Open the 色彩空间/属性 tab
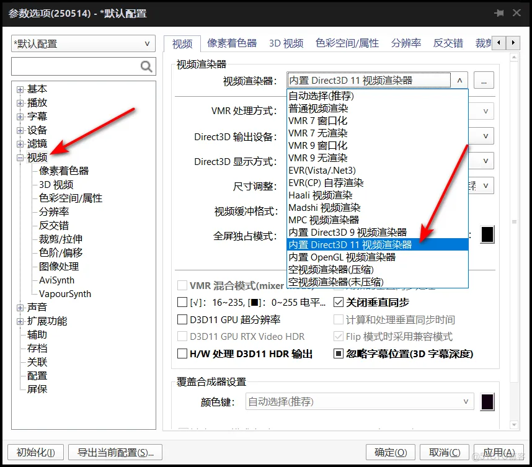 click(348, 43)
